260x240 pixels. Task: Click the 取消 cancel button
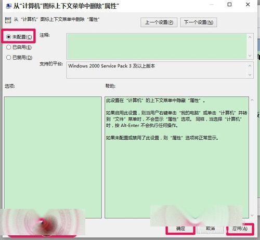210,229
